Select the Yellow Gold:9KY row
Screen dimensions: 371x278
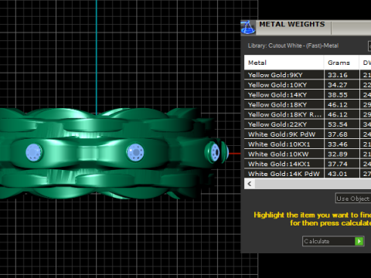[x=308, y=75]
